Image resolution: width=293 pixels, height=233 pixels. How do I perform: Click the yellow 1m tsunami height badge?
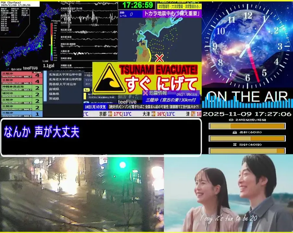87,90
